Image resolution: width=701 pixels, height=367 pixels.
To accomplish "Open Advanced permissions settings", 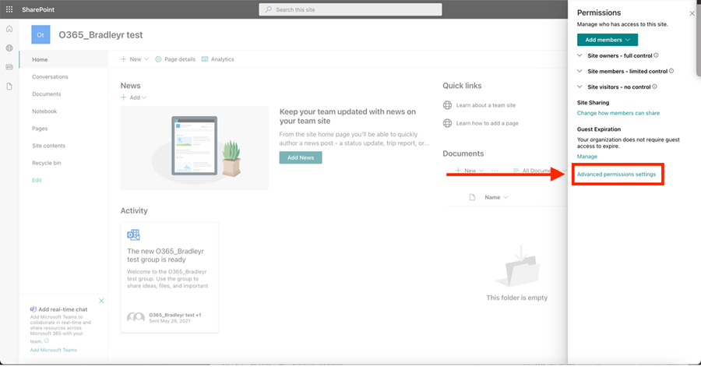I will [616, 175].
